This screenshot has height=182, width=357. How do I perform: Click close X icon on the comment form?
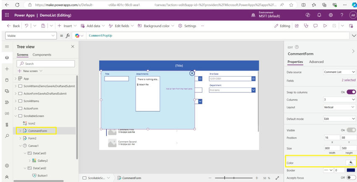(192, 73)
